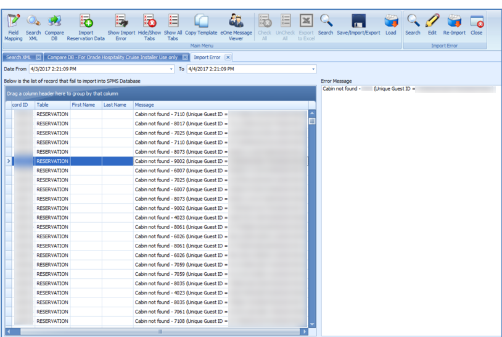
Task: Sort by the Last Name column header
Action: coord(118,105)
